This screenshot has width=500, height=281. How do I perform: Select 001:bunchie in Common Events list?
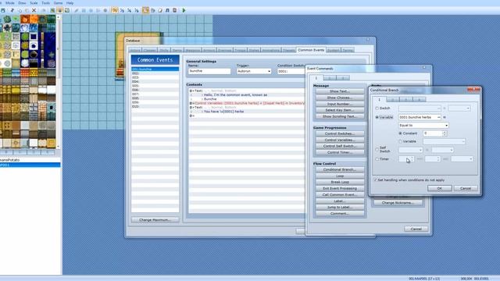[x=155, y=69]
